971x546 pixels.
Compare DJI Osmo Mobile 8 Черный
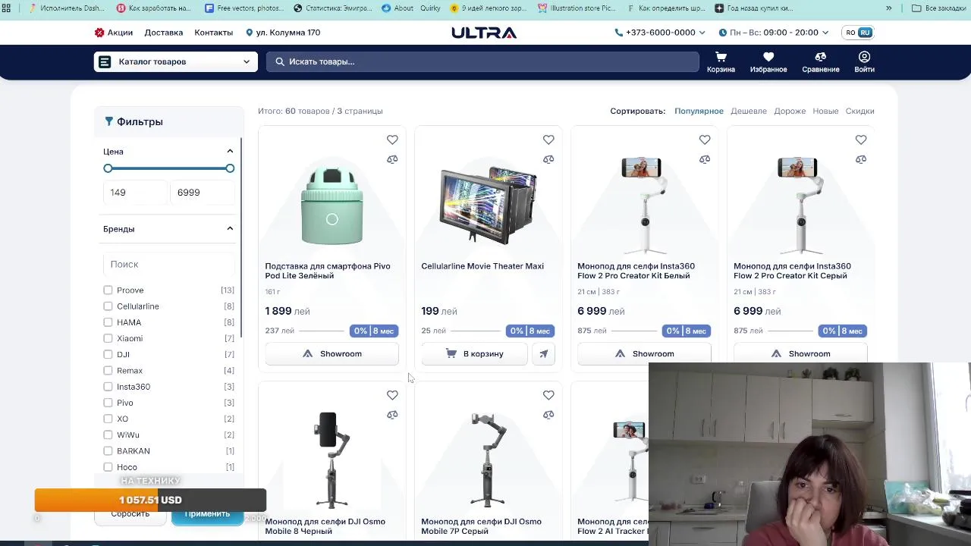tap(392, 415)
